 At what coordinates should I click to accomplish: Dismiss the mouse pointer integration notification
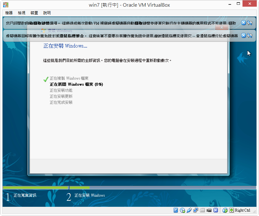(243, 36)
